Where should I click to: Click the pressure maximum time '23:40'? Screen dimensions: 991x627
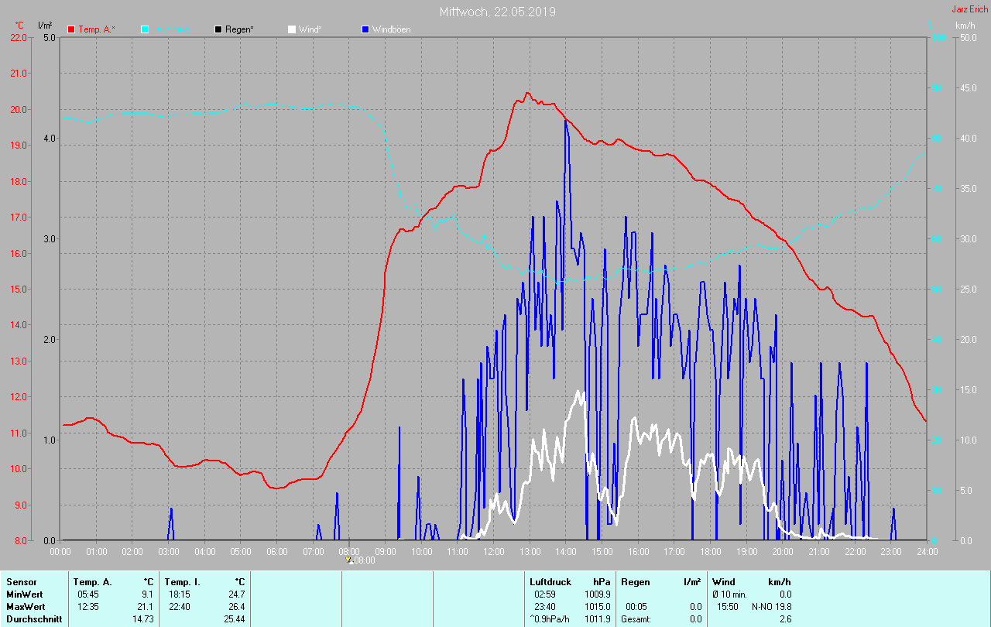click(545, 607)
